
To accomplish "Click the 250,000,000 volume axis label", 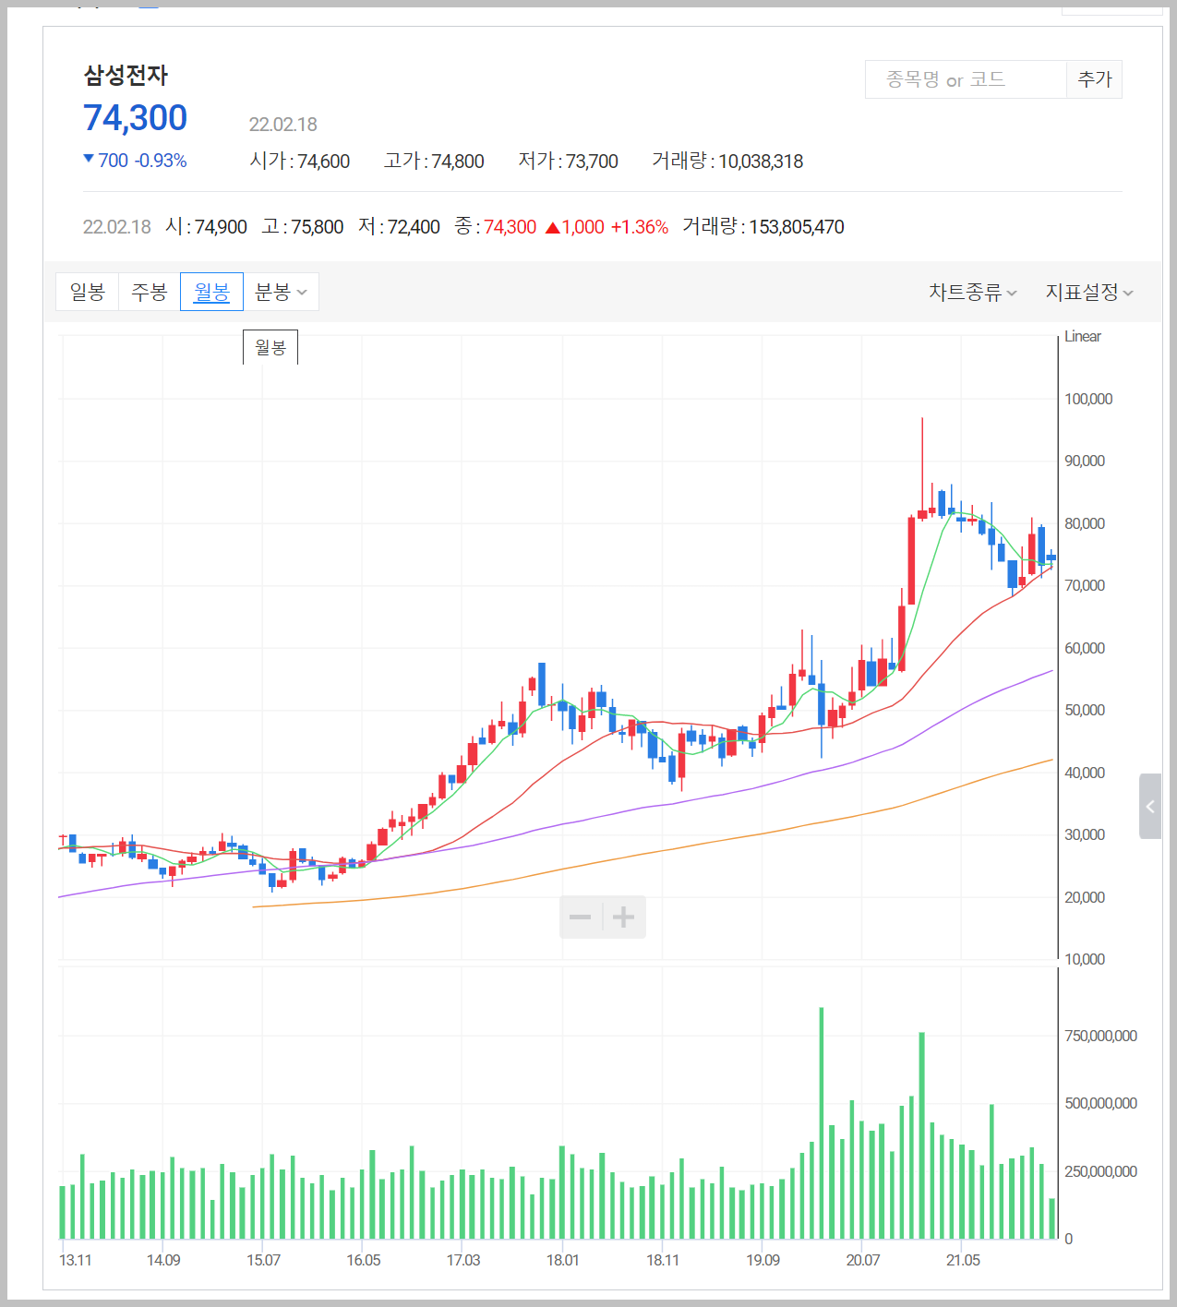I will pyautogui.click(x=1100, y=1171).
